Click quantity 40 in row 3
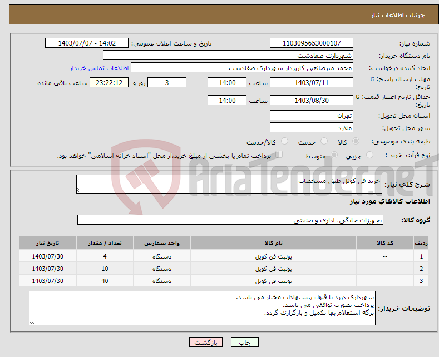Image resolution: width=439 pixels, height=357 pixels. click(105, 281)
